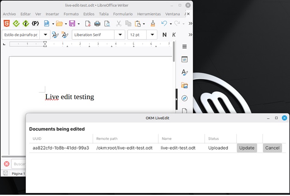Image resolution: width=290 pixels, height=196 pixels.
Task: Click the Print icon
Action: click(x=97, y=24)
